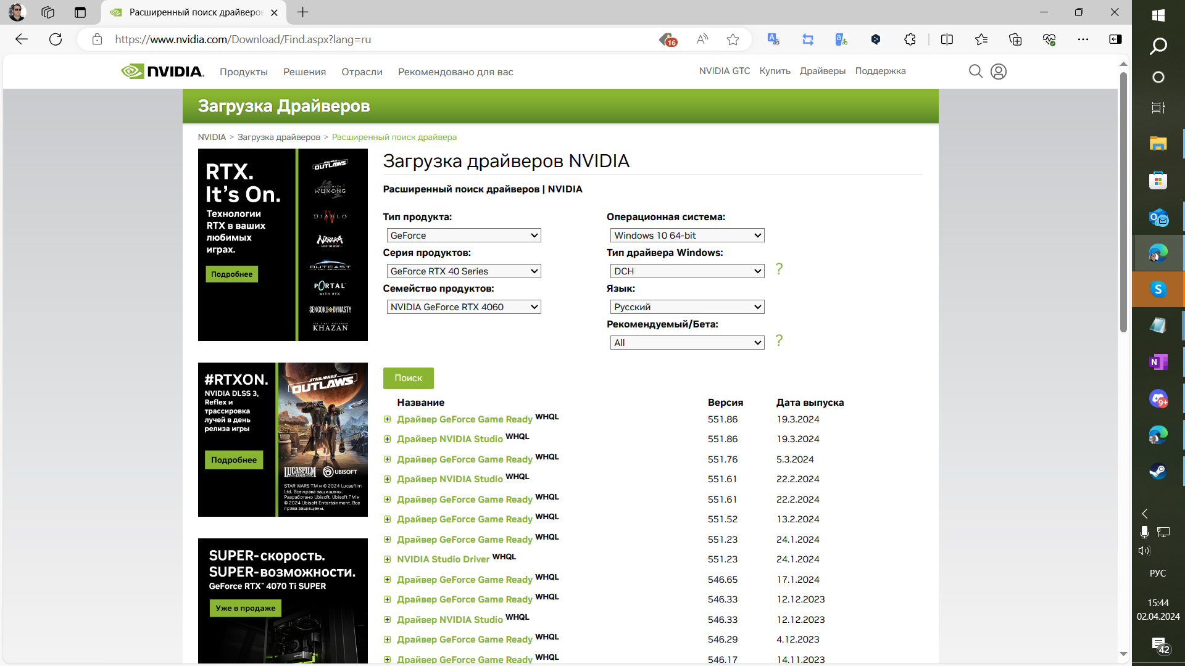
Task: Click the Windows Start button
Action: [x=1158, y=15]
